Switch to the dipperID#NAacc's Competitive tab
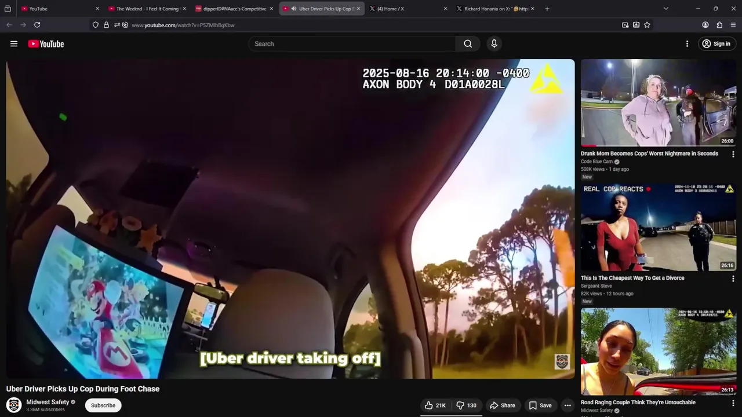This screenshot has width=742, height=417. click(235, 9)
